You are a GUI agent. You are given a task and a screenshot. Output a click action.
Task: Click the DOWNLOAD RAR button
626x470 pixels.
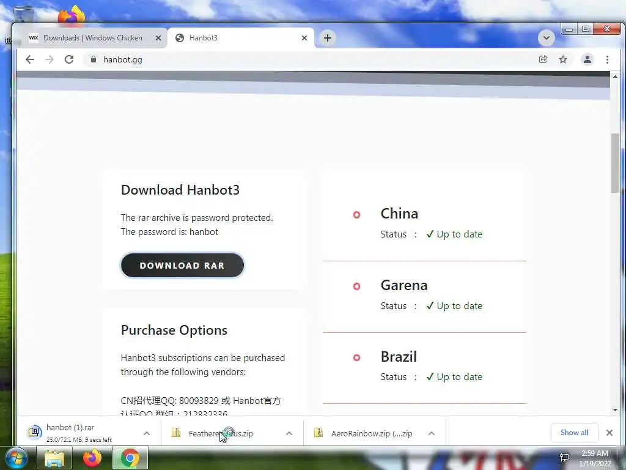tap(182, 266)
